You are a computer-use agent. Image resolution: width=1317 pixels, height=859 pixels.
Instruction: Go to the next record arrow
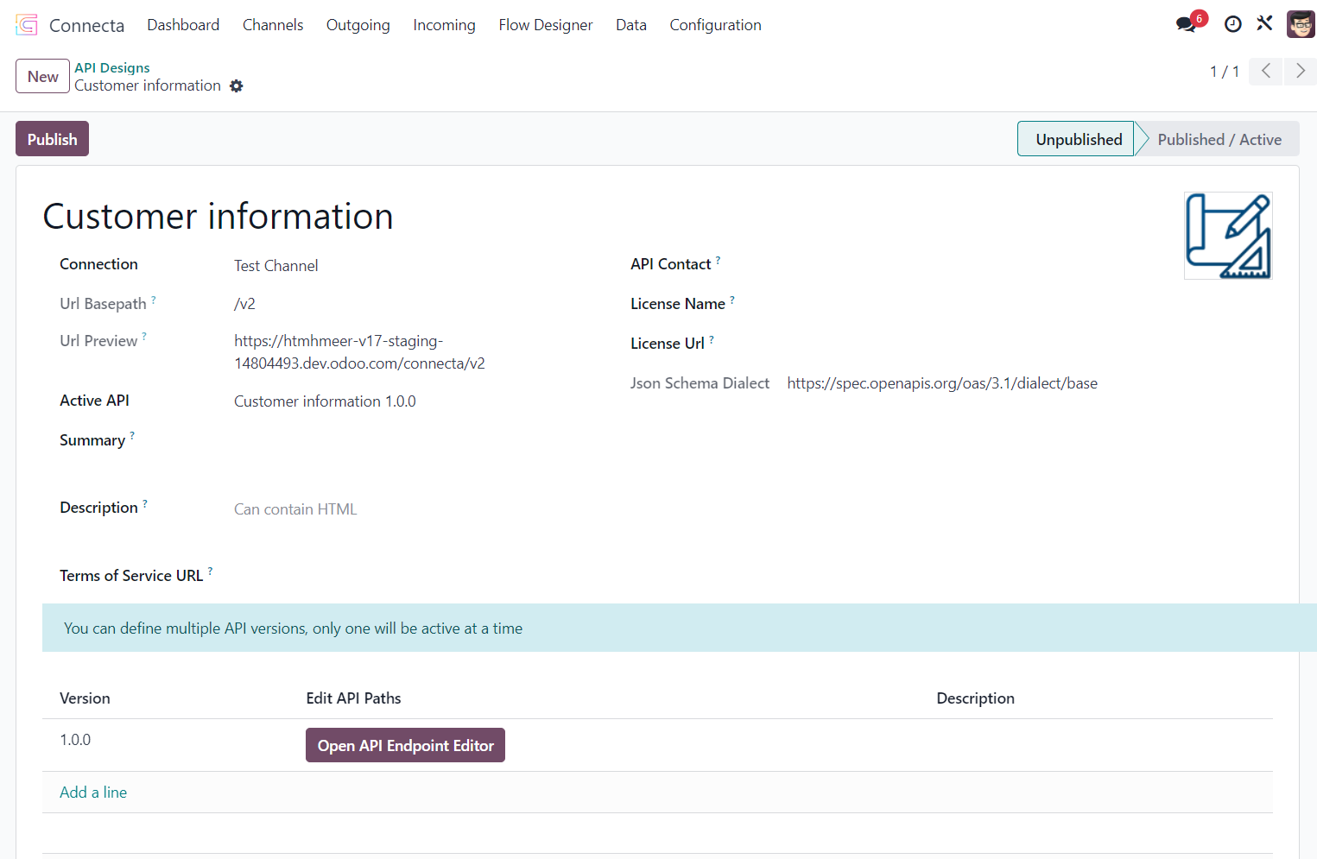coord(1300,72)
